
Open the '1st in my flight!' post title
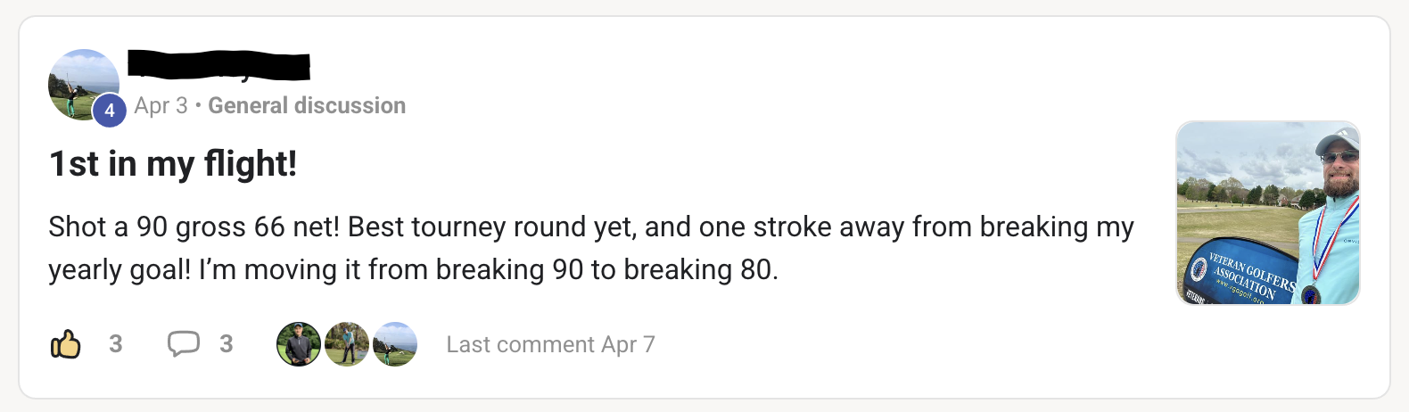pyautogui.click(x=173, y=164)
